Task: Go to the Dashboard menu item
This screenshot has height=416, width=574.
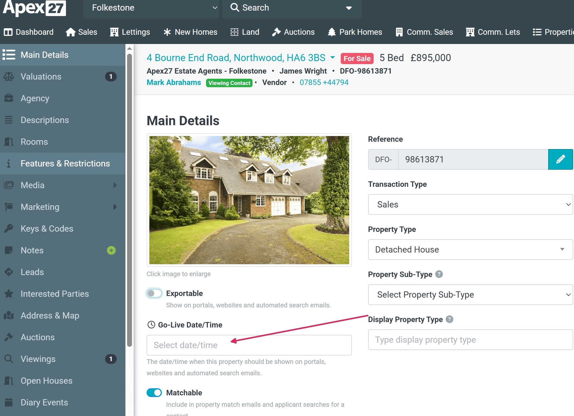Action: point(29,32)
